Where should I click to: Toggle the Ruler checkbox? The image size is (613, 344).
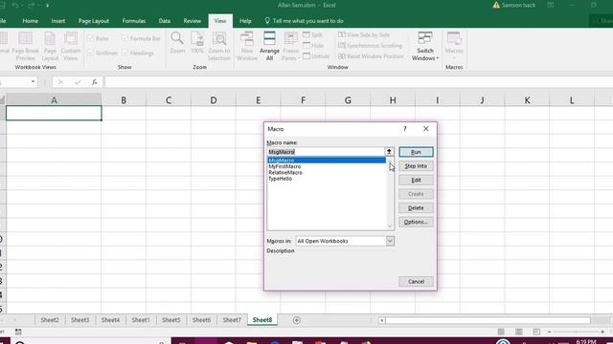tap(91, 38)
